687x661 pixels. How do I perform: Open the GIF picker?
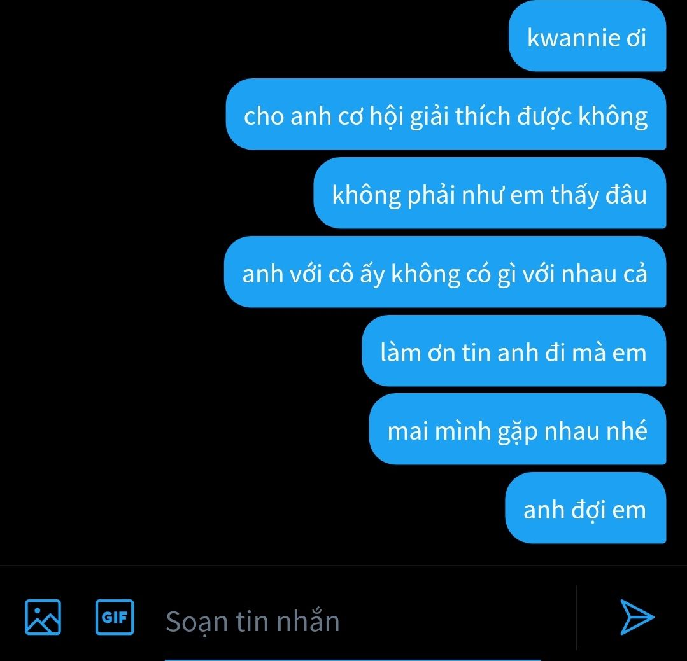115,617
